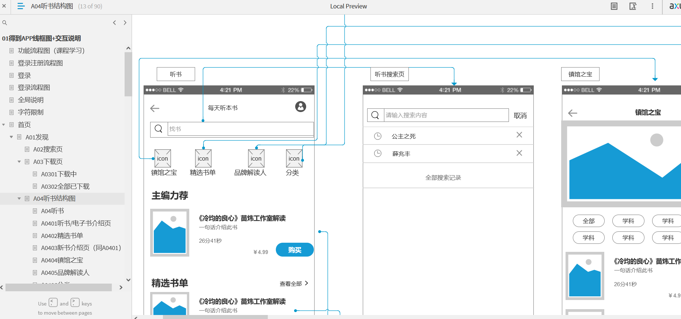The width and height of the screenshot is (681, 319).
Task: Click the 镇馆之宝 icon placeholder
Action: 163,158
